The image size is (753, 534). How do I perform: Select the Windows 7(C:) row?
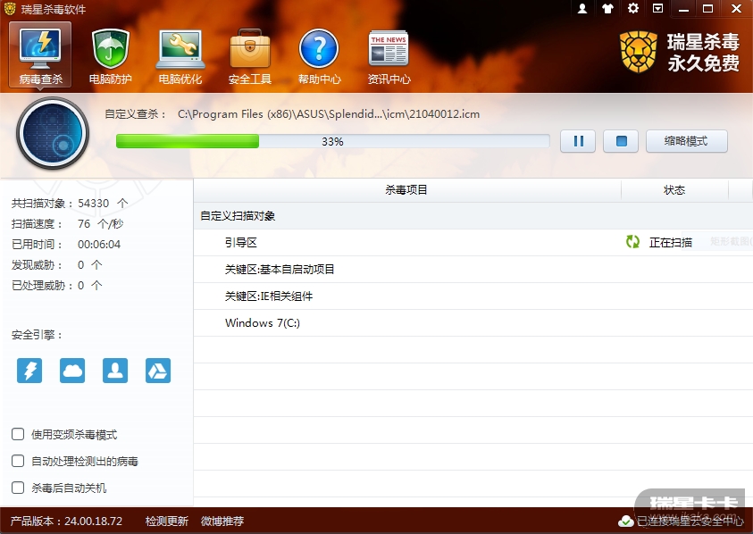point(473,323)
